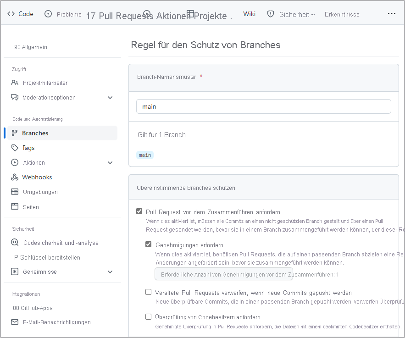Click the Seiten browser icon
405x338 pixels.
pyautogui.click(x=15, y=206)
